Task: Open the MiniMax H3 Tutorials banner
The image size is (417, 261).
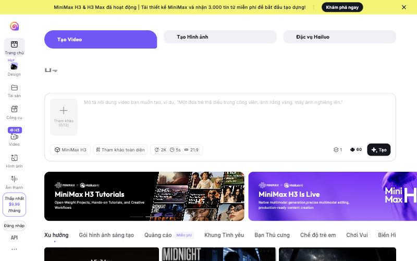Action: point(144,196)
